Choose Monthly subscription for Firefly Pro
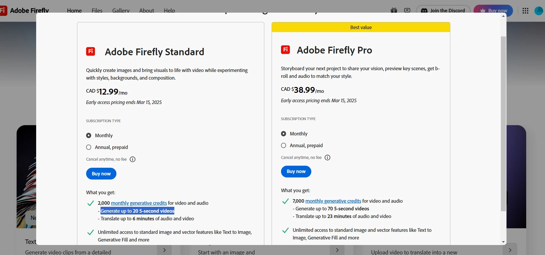545x255 pixels. click(284, 134)
